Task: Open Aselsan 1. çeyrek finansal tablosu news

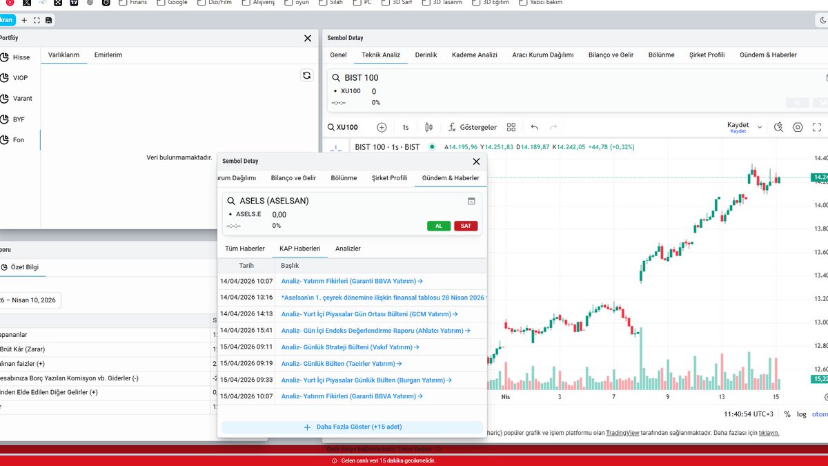Action: [384, 298]
